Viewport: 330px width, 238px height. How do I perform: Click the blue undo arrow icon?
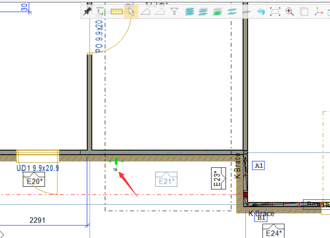coord(261,12)
